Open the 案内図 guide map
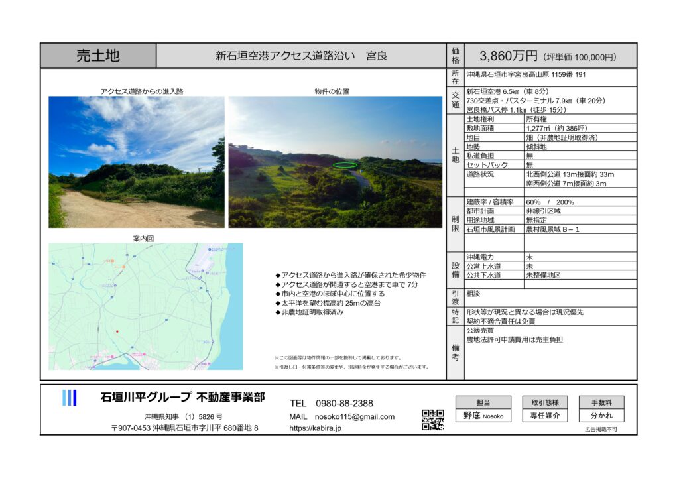 coord(145,306)
